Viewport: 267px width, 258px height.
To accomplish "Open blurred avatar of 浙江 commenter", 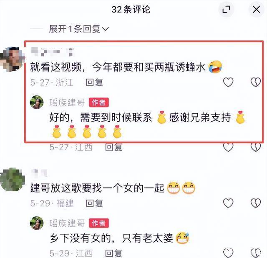I will (x=12, y=59).
